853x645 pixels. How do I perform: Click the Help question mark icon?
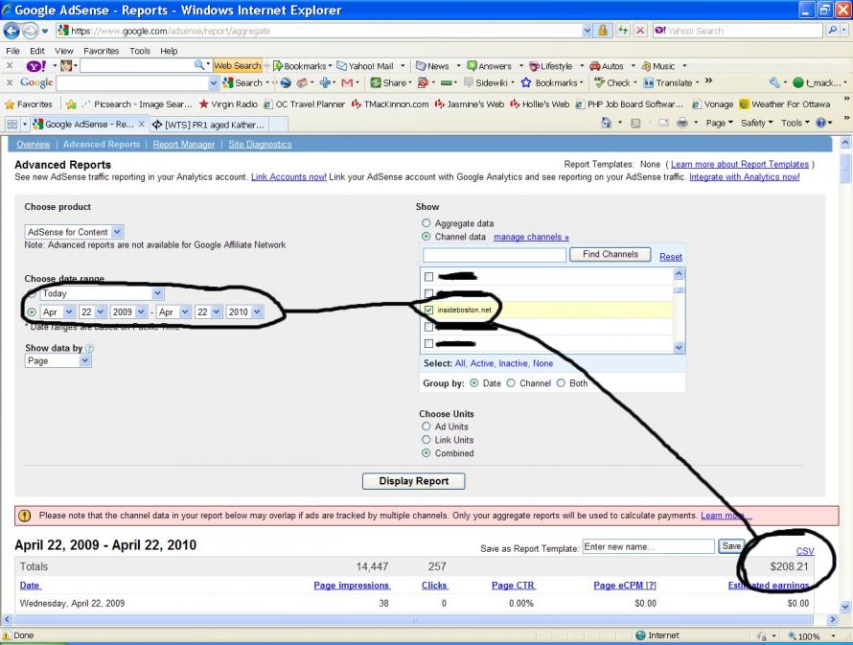point(821,124)
